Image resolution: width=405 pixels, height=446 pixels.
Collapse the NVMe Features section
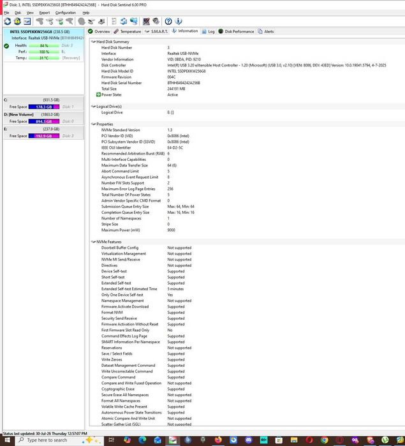[x=93, y=242]
